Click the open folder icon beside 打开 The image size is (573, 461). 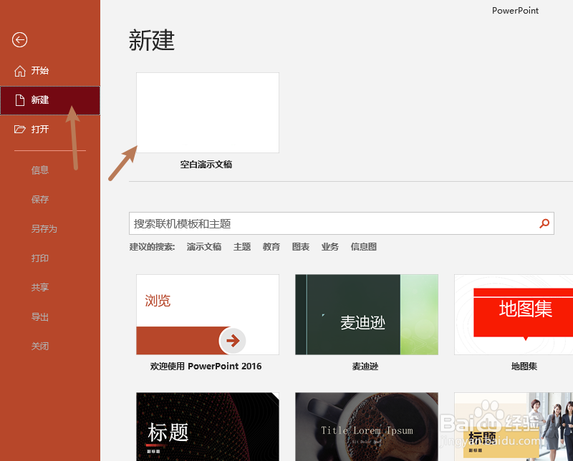coord(20,130)
